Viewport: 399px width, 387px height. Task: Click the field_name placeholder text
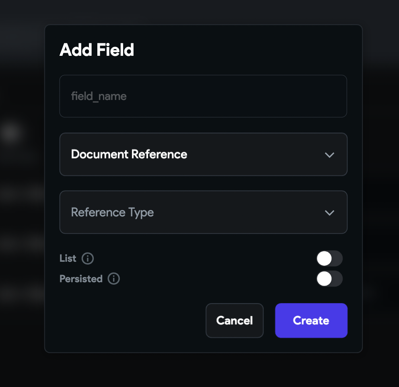99,96
